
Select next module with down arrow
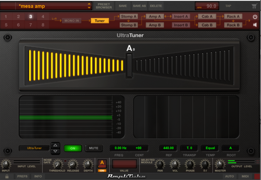pyautogui.click(x=55, y=151)
